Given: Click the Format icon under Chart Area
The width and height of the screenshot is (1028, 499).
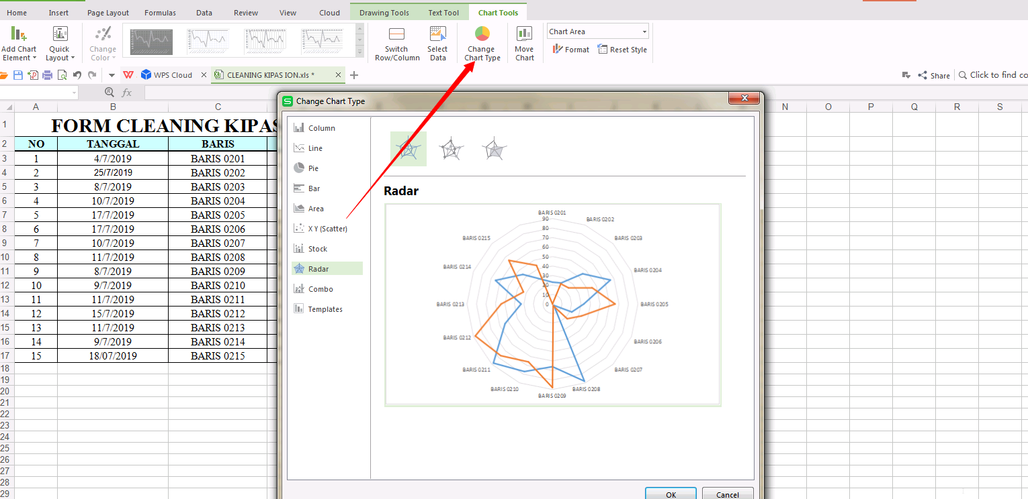Looking at the screenshot, I should pyautogui.click(x=570, y=50).
